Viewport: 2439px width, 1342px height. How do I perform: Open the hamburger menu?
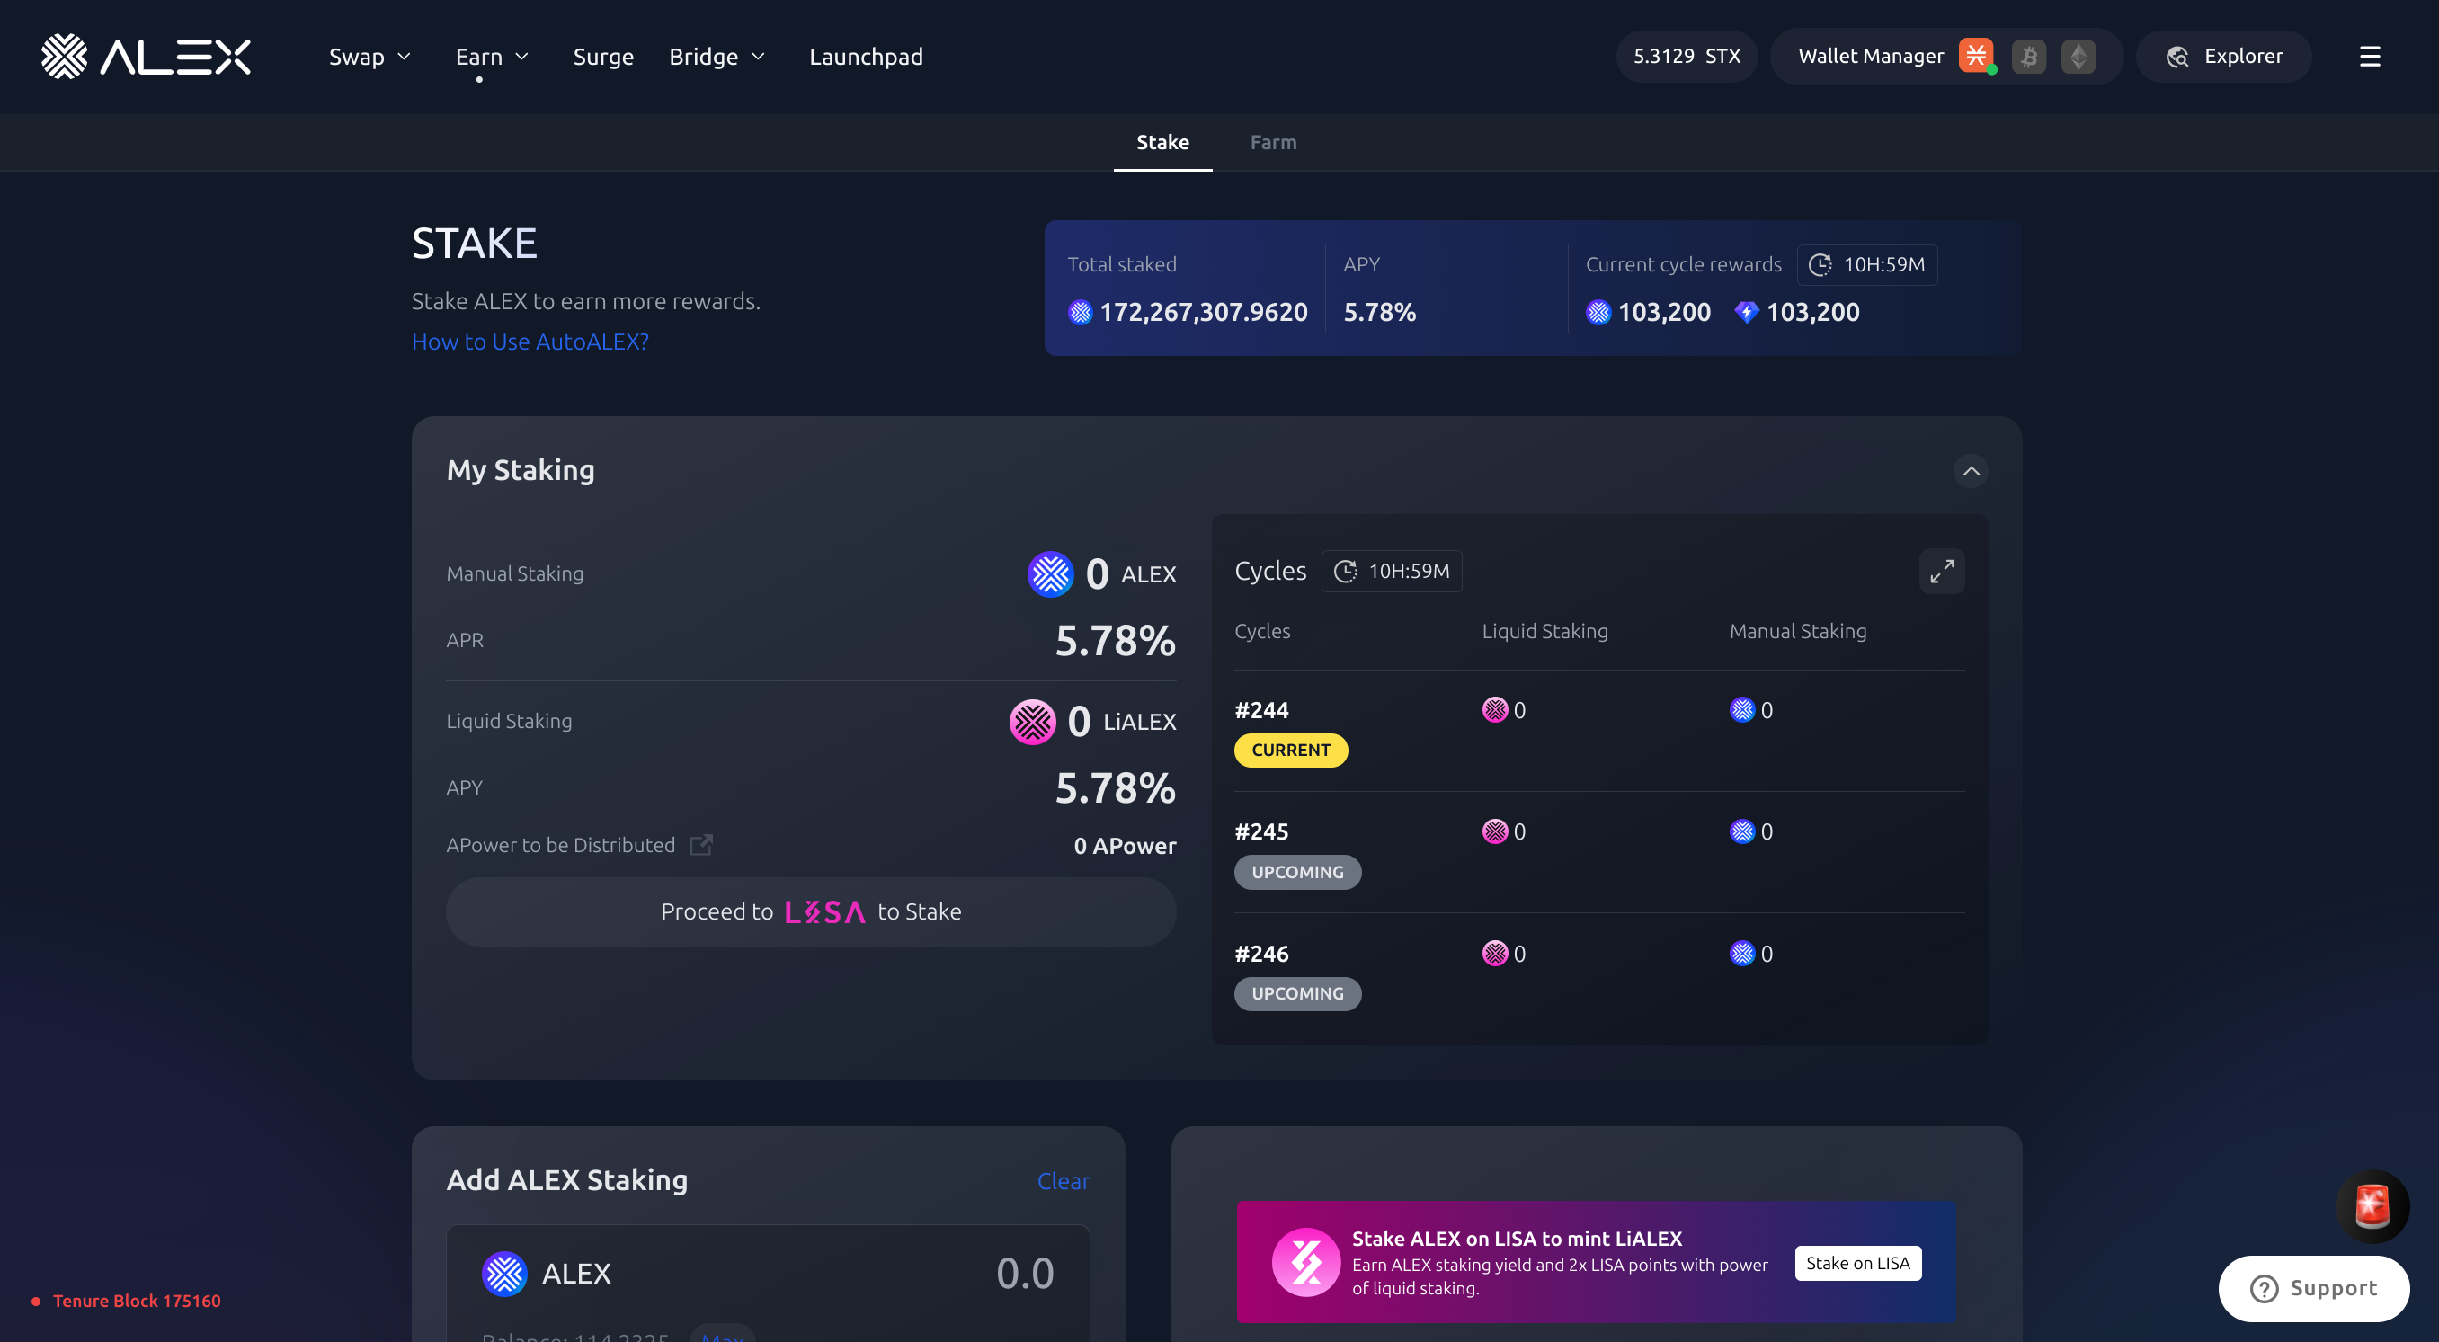2369,57
